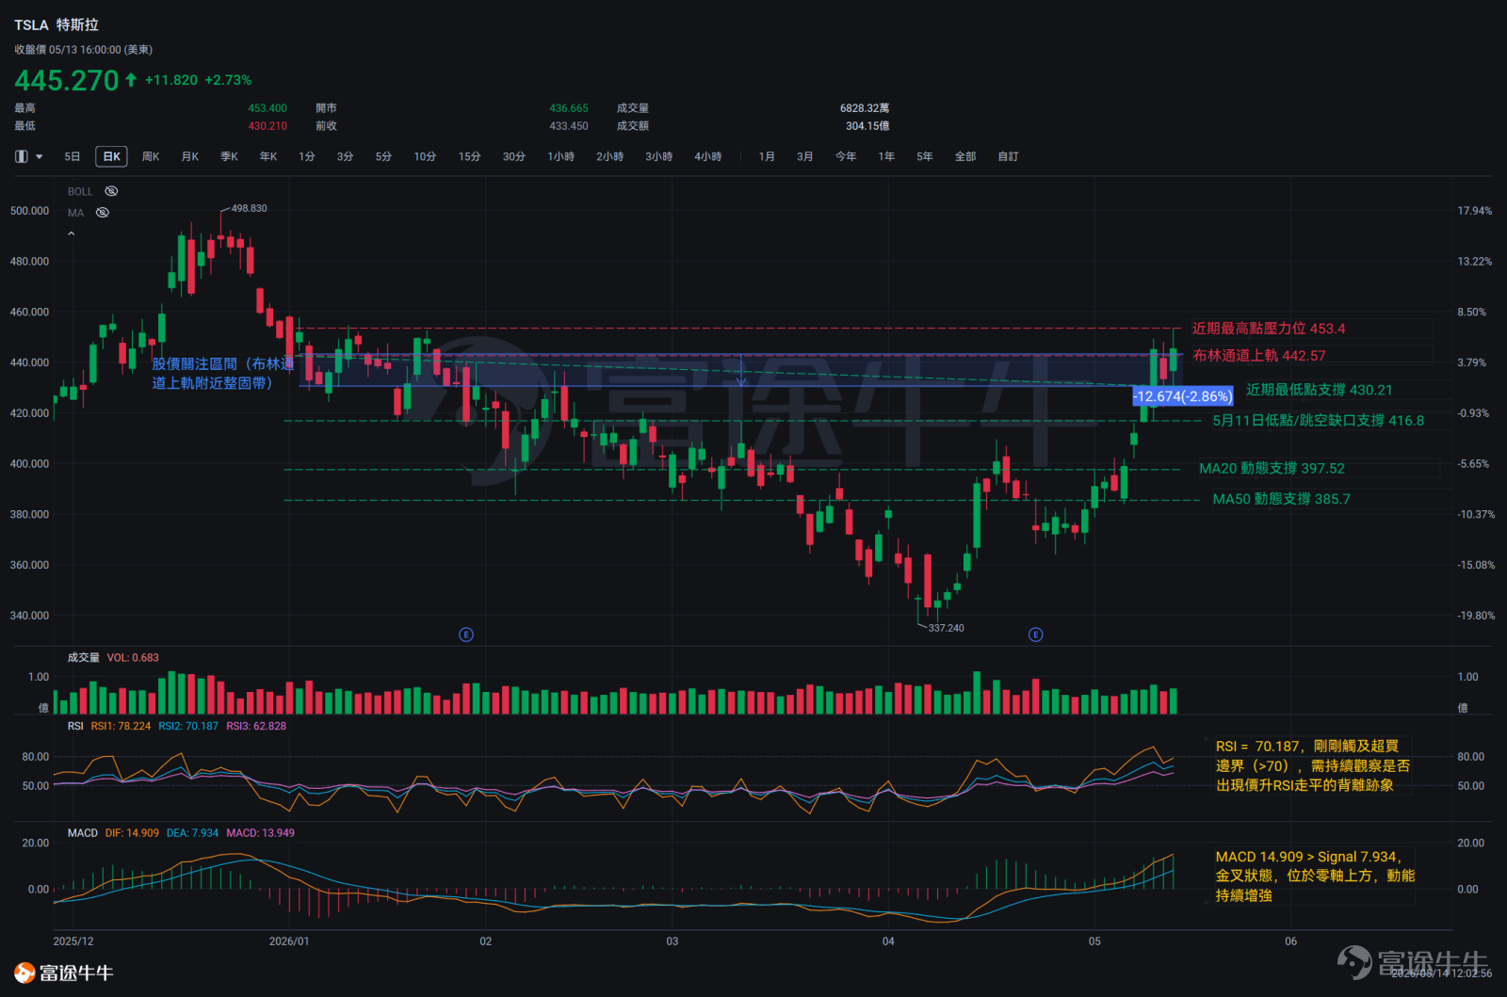1507x997 pixels.
Task: Set range to 5年
Action: tap(924, 156)
